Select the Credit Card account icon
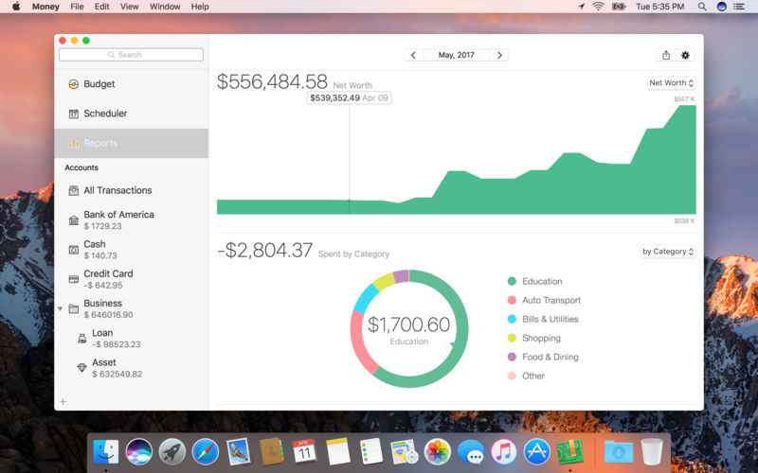Image resolution: width=758 pixels, height=473 pixels. coord(74,279)
